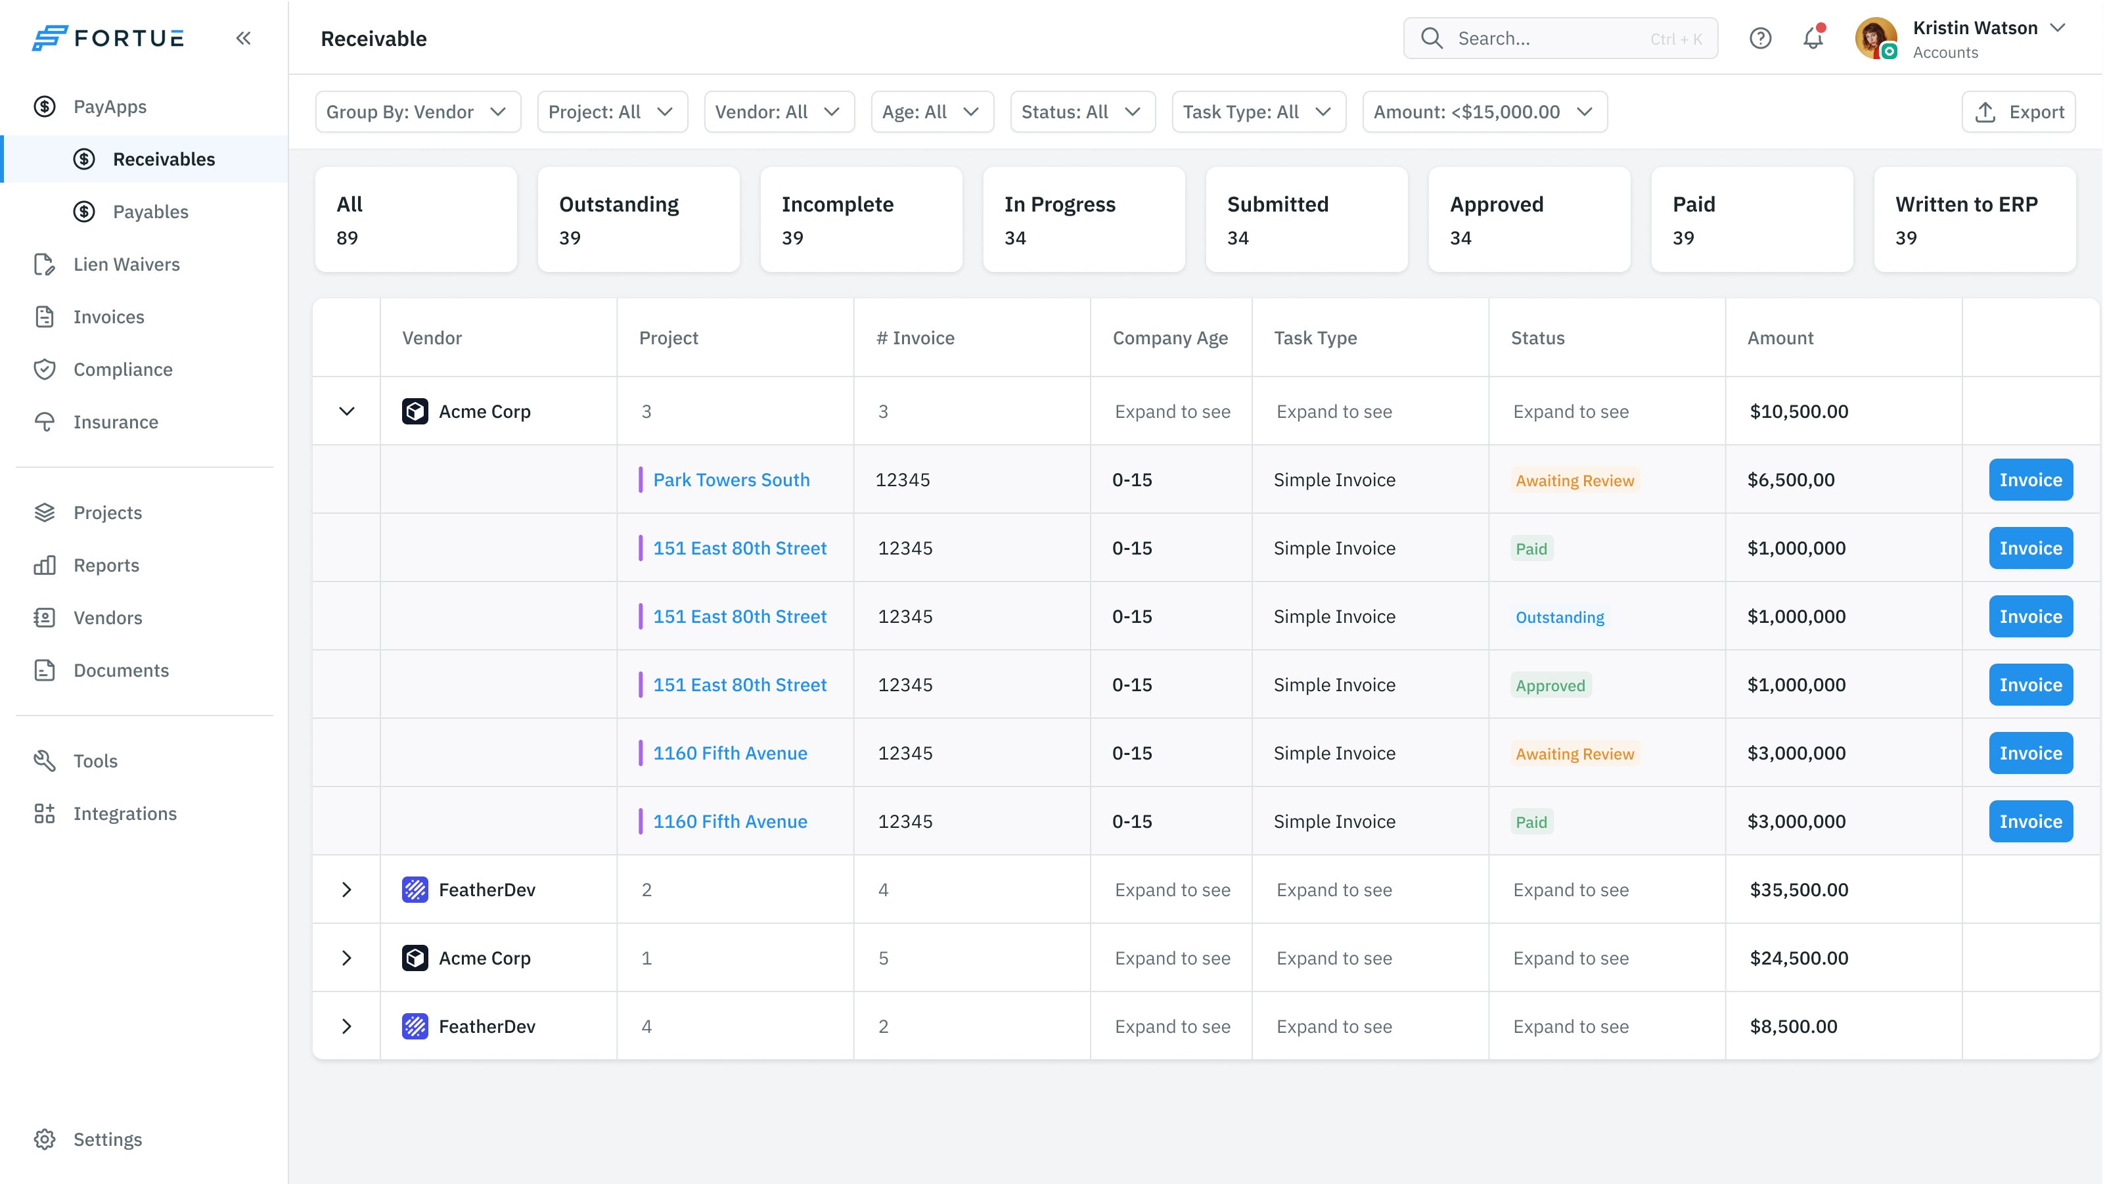Screen dimensions: 2105x1184
Task: Open Settings gear in sidebar
Action: point(107,1139)
